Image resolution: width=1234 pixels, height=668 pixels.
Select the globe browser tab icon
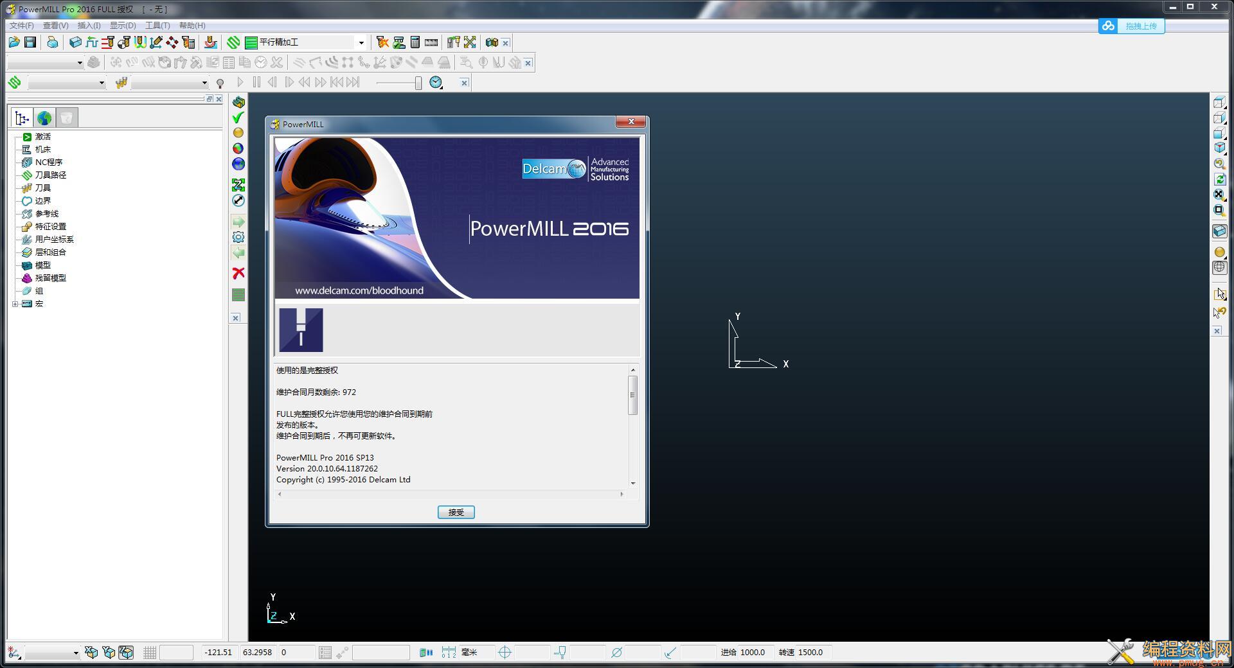click(44, 118)
